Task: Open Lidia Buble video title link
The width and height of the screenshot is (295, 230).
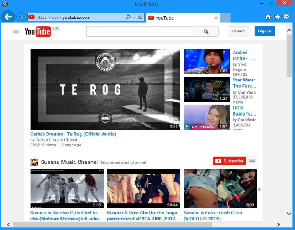Action: [x=244, y=111]
